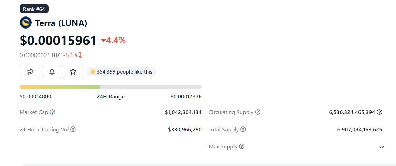
Task: Click the Market Cap help icon
Action: pos(52,112)
